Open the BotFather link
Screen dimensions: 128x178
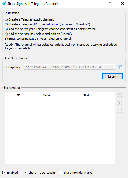[52, 24]
